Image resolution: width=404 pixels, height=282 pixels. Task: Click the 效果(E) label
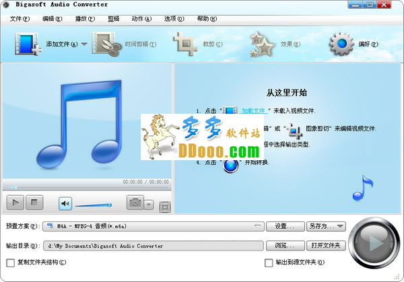pyautogui.click(x=290, y=44)
